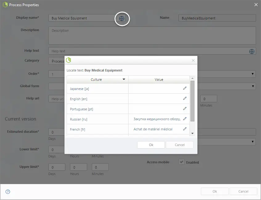Click the Upper limit Days field
261x200 pixels.
tap(57, 167)
